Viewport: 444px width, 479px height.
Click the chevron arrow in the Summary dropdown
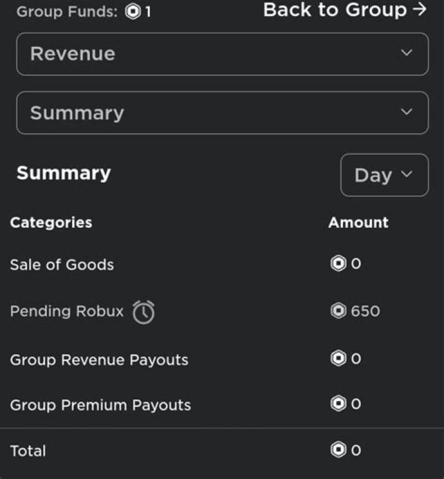(x=406, y=112)
